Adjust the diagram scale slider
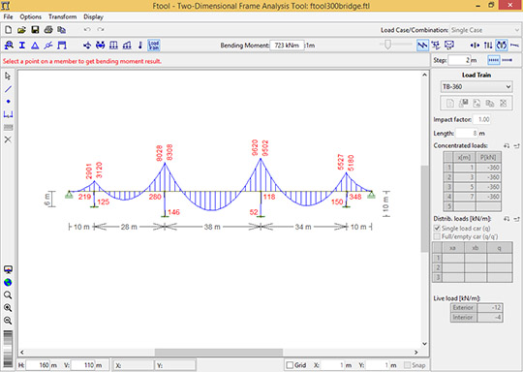The height and width of the screenshot is (372, 523). (x=387, y=45)
